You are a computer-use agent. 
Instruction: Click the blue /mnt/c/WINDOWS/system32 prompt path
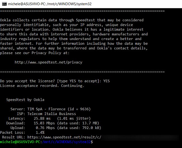click(67, 142)
